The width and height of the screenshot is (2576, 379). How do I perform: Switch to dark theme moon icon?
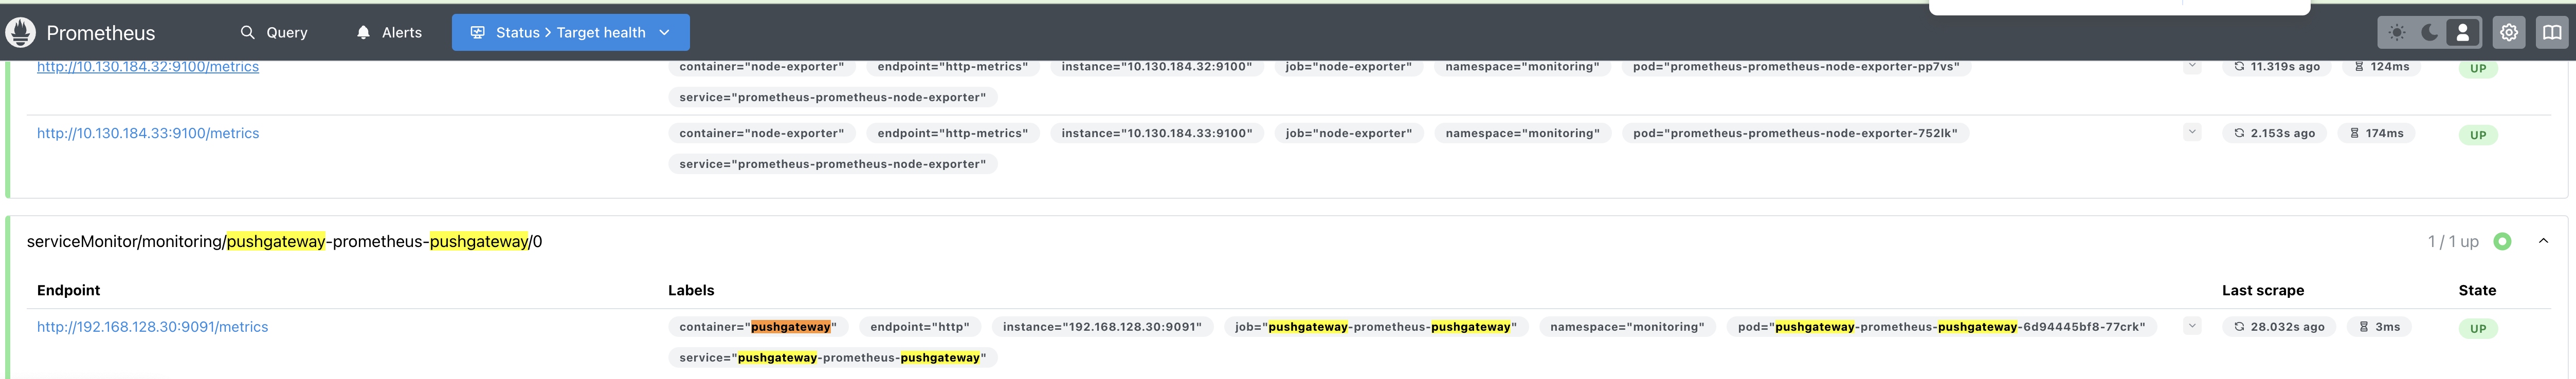(2430, 32)
